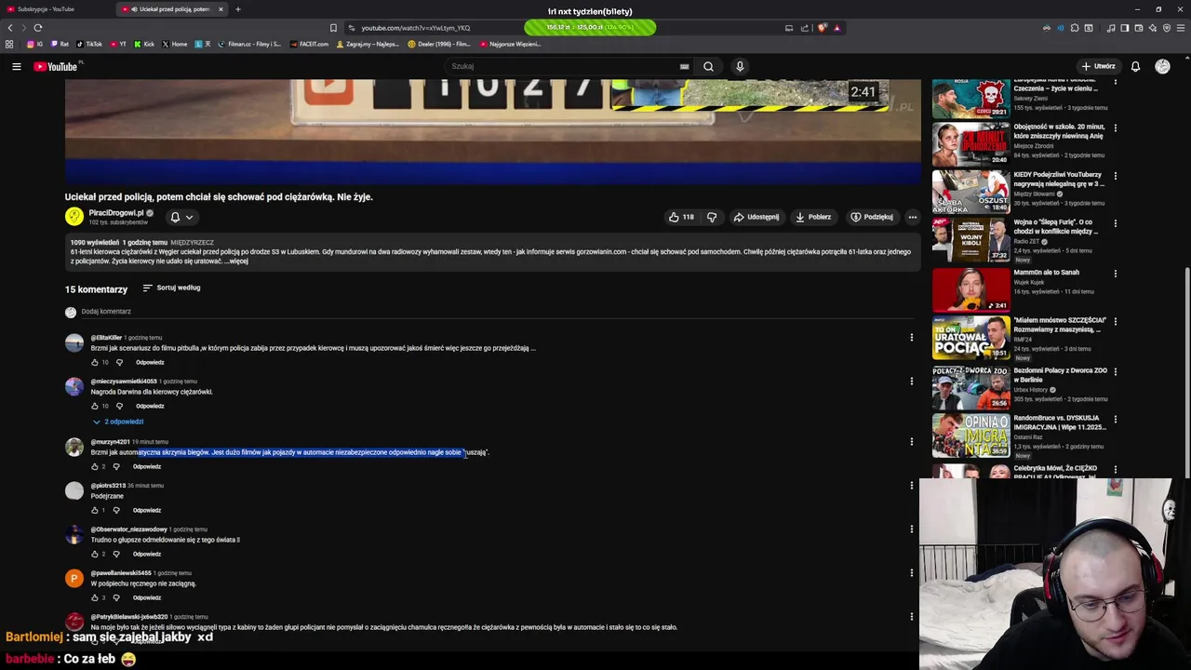Open the Filman.cc bookmark
Screen dimensions: 1191x670
tap(248, 44)
